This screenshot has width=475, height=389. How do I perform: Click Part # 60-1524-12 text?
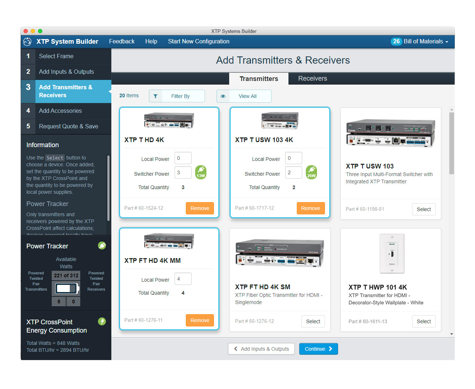144,208
